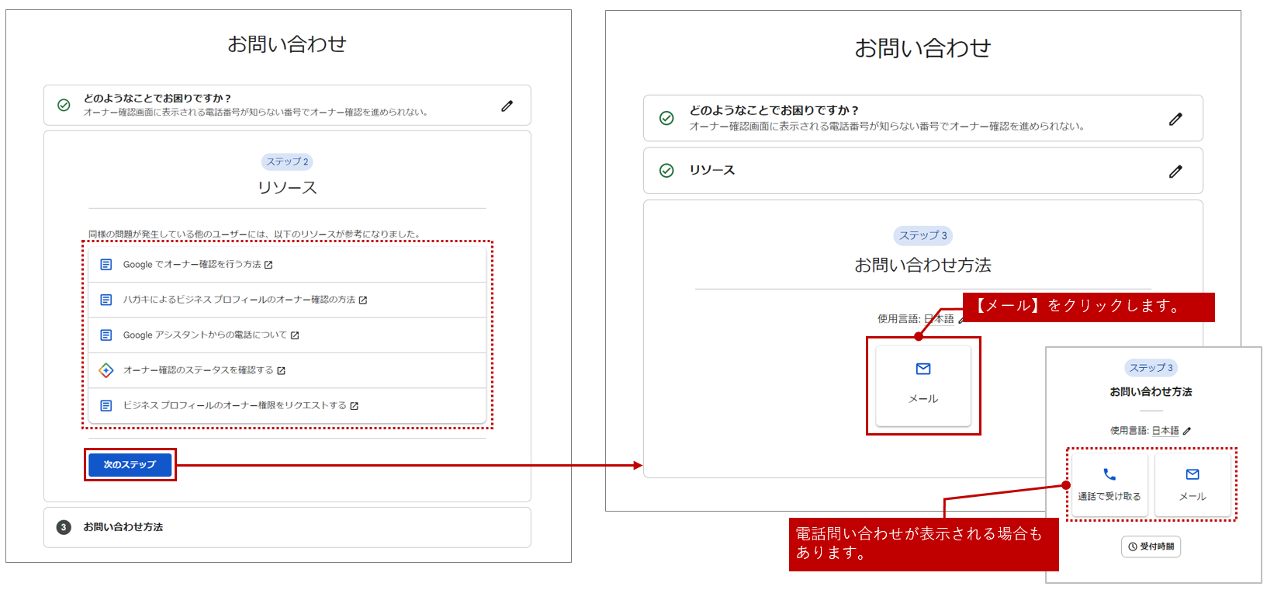Viewport: 1267px width, 590px height.
Task: Click pencil edit icon beside リソース step
Action: point(1175,172)
